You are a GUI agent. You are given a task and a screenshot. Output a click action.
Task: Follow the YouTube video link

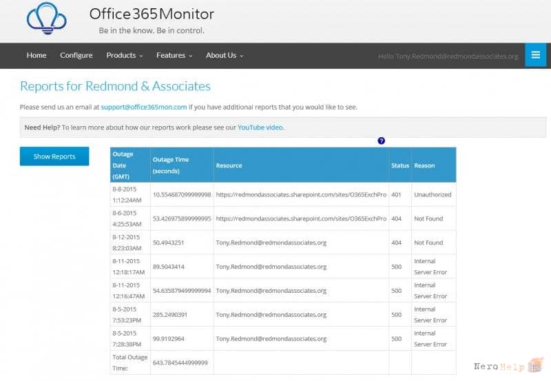260,127
